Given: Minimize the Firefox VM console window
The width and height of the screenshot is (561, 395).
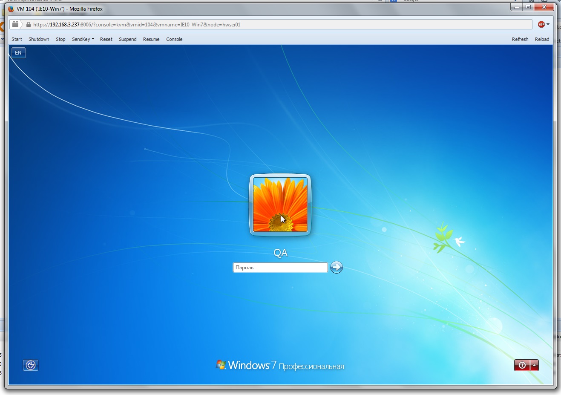Looking at the screenshot, I should (x=517, y=7).
